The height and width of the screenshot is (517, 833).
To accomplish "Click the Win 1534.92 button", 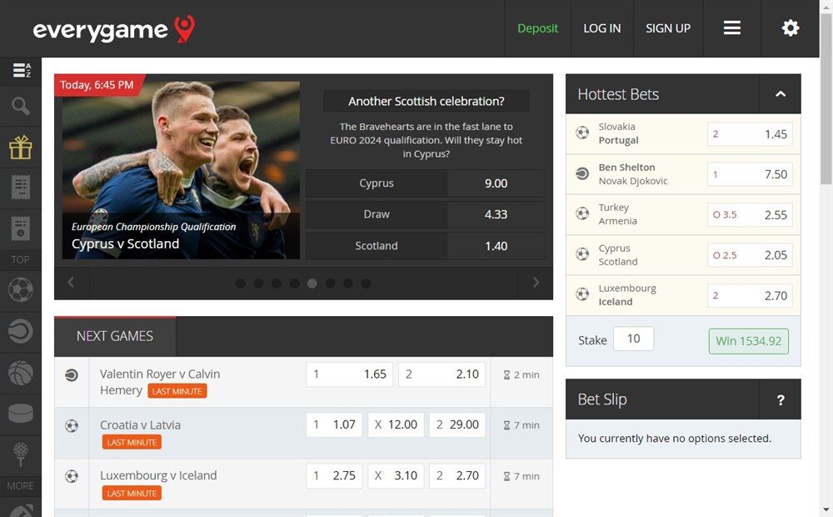I will pos(749,341).
